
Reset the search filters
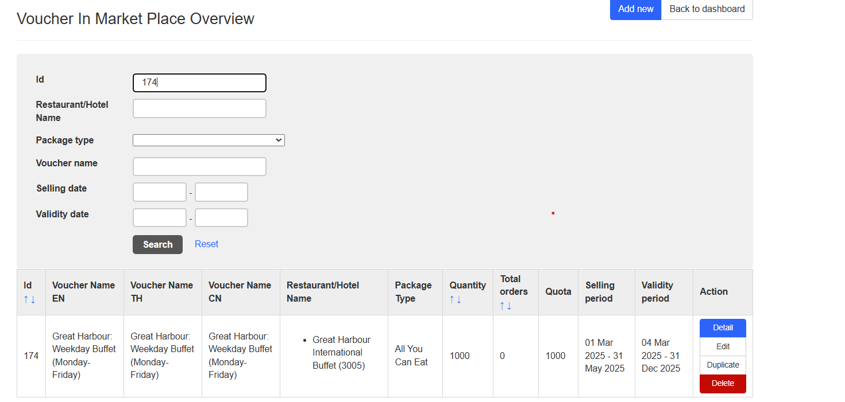[x=206, y=244]
